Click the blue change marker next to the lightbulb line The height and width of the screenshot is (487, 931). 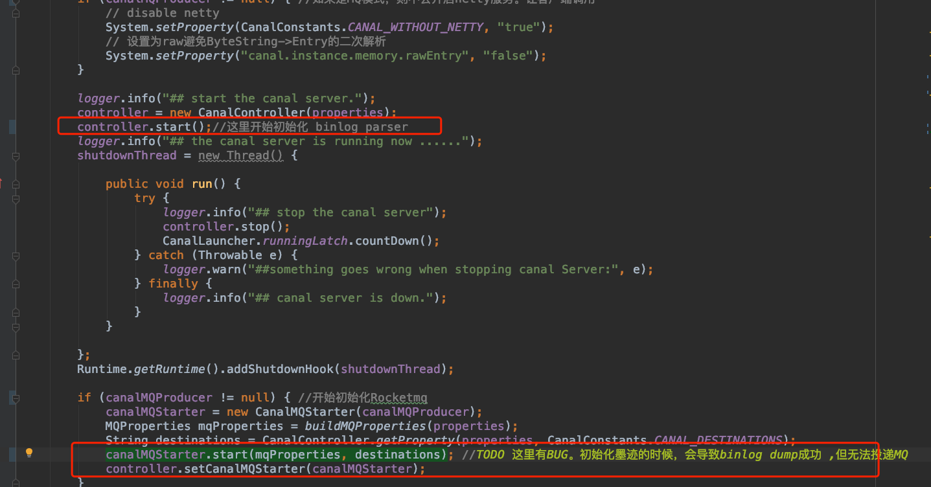click(x=12, y=453)
